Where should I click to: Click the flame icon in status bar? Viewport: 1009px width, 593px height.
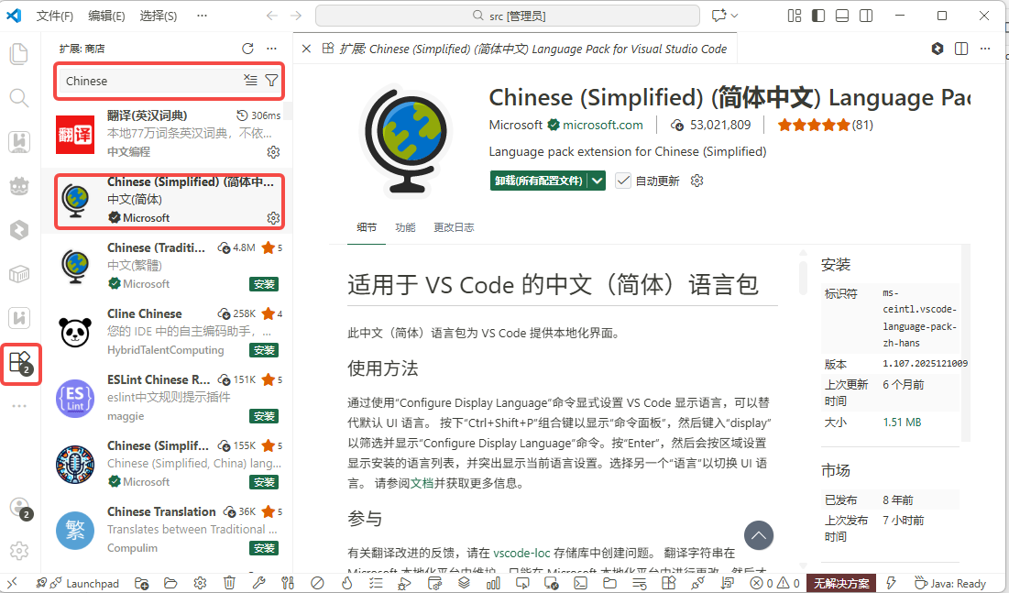[346, 583]
